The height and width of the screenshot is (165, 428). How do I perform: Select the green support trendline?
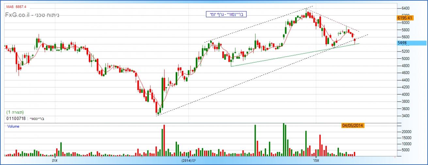294,55
